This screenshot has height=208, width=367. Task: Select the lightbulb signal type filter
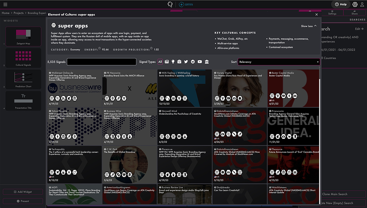pos(173,62)
